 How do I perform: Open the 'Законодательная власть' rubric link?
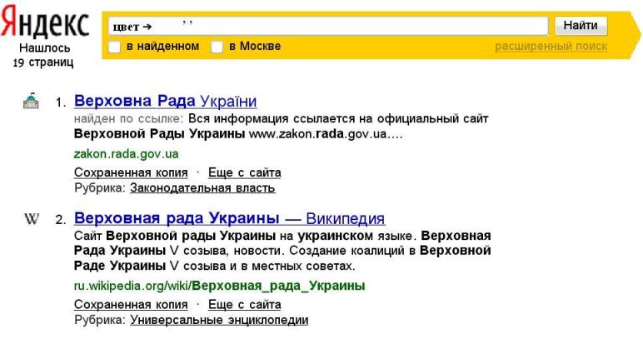point(202,188)
